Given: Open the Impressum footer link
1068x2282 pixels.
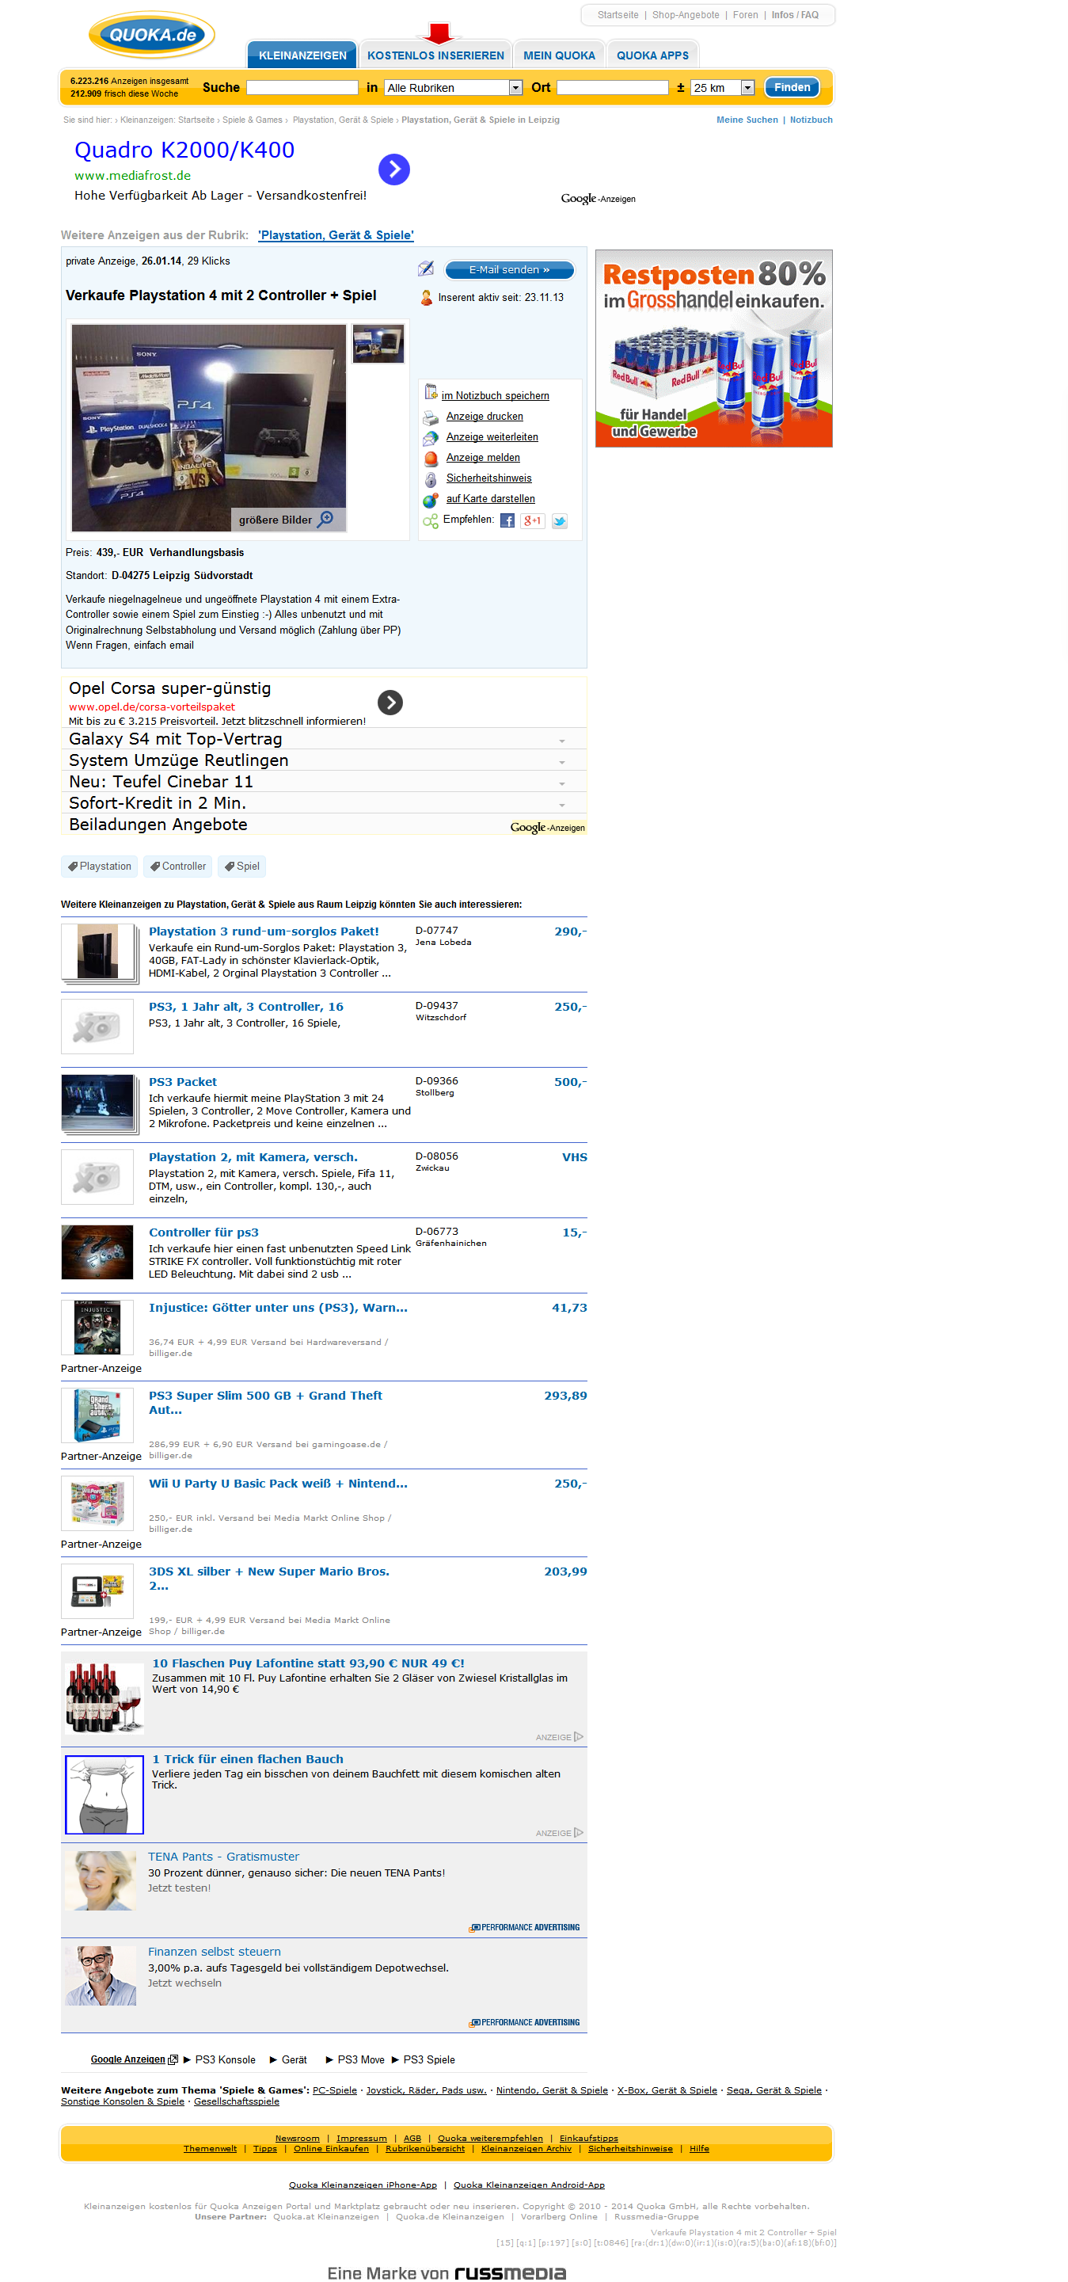Looking at the screenshot, I should pos(361,2138).
